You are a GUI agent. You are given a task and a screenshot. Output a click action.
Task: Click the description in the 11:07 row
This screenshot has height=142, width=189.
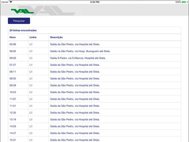pyautogui.click(x=75, y=99)
